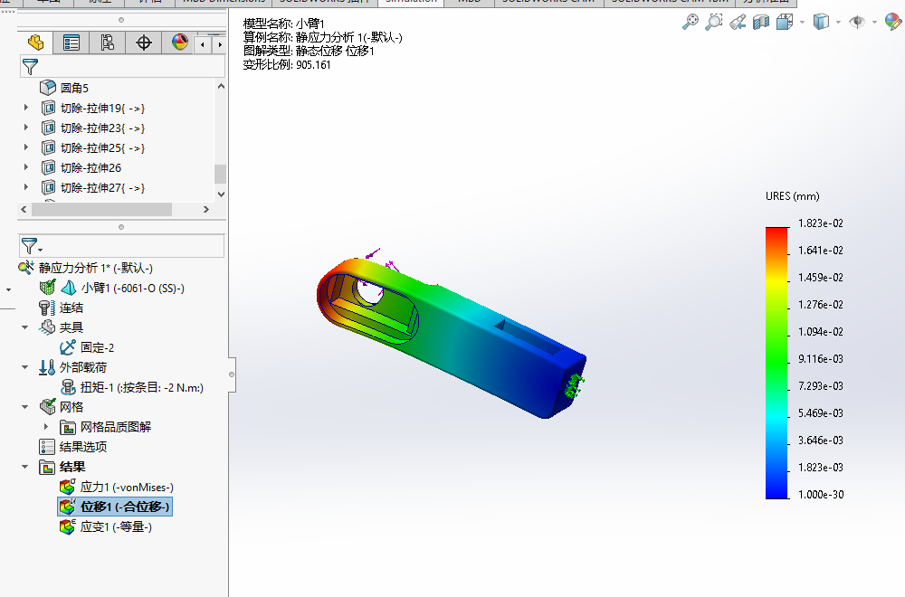Viewport: 905px width, 597px height.
Task: Expand the 切除-拉伸25 feature node
Action: (x=26, y=147)
